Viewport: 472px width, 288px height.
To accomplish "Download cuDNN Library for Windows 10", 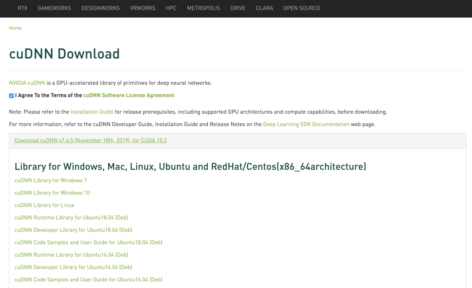I will [x=52, y=193].
